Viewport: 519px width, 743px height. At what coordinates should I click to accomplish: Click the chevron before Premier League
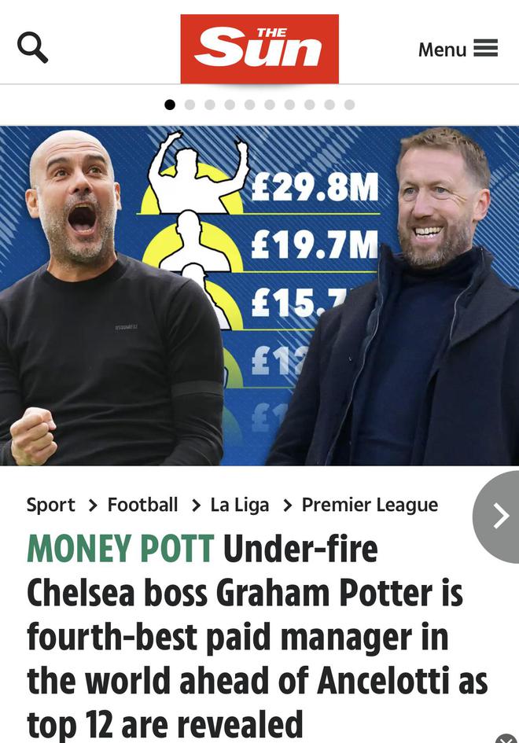tap(287, 506)
